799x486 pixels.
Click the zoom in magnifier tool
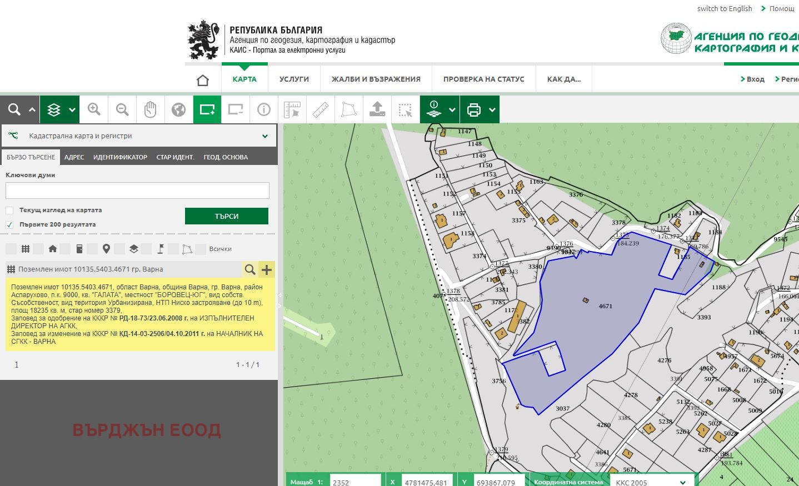[x=94, y=109]
